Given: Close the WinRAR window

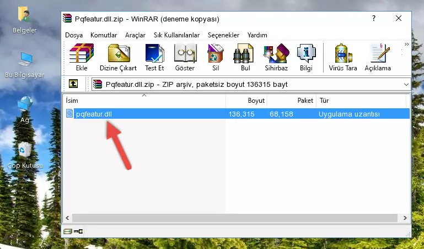Looking at the screenshot, I should pos(398,18).
